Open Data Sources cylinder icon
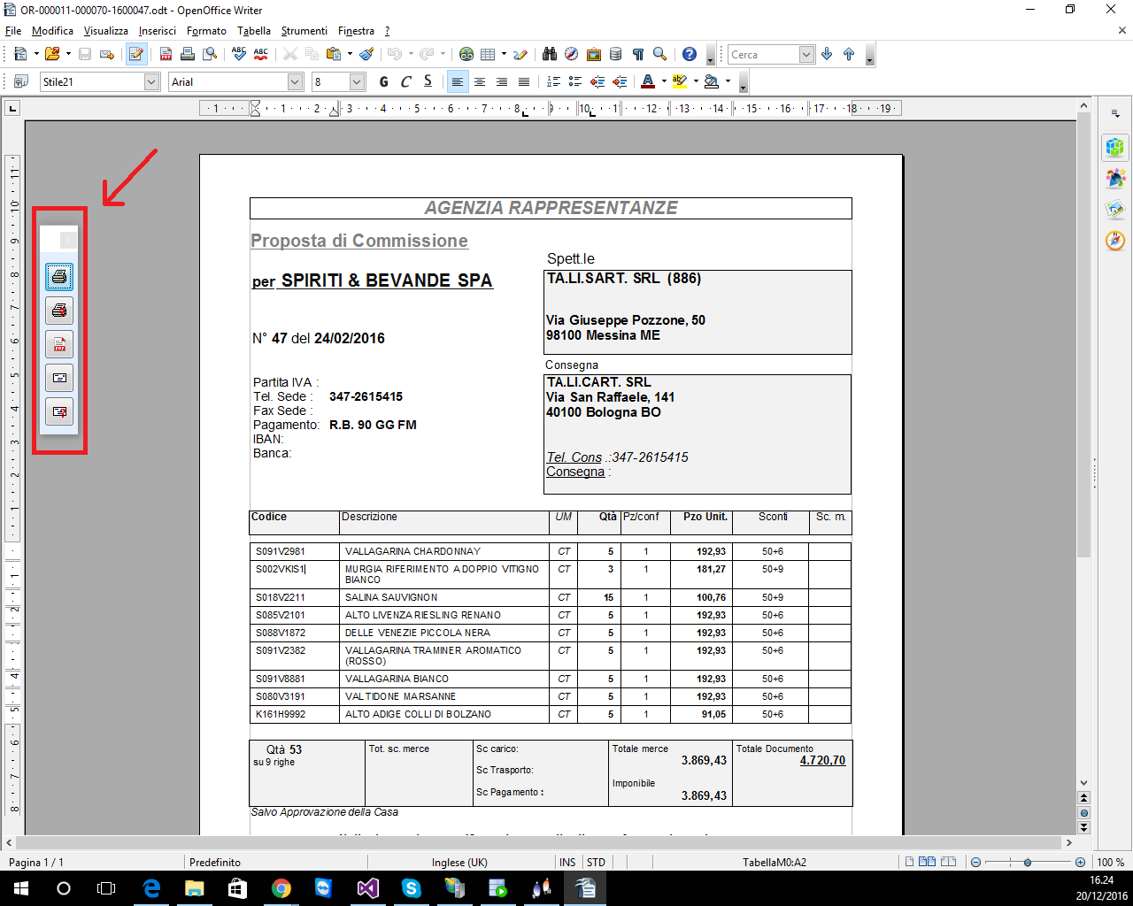 (x=616, y=54)
